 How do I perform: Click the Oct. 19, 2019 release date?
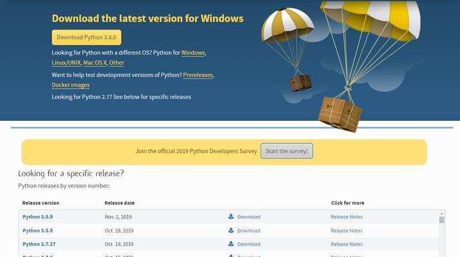[x=119, y=244]
